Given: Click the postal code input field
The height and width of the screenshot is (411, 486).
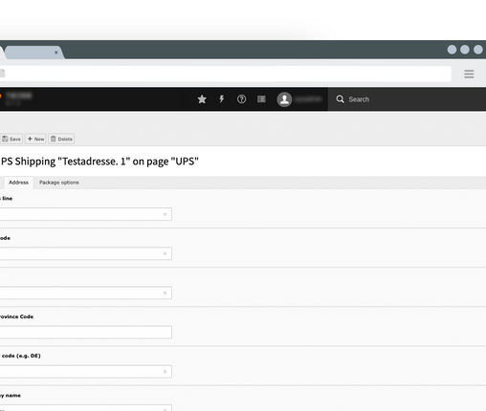Looking at the screenshot, I should coord(85,253).
